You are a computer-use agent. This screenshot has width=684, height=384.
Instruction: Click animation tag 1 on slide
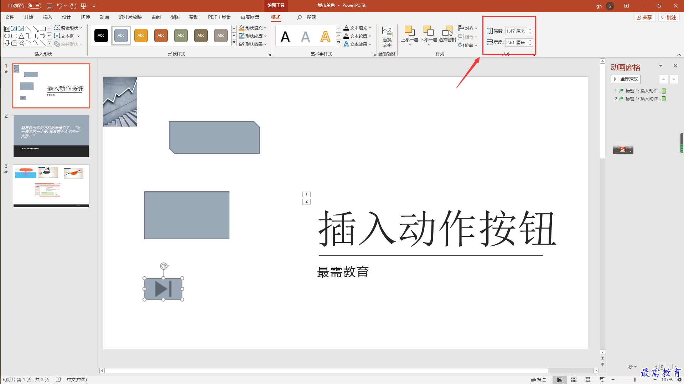306,194
